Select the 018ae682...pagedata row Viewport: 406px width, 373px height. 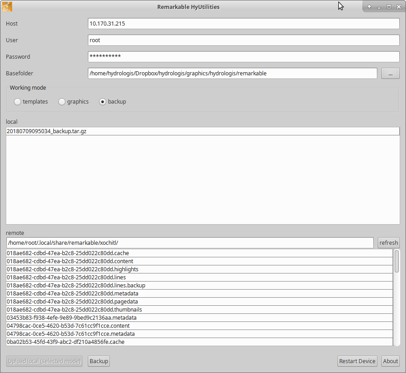click(199, 302)
